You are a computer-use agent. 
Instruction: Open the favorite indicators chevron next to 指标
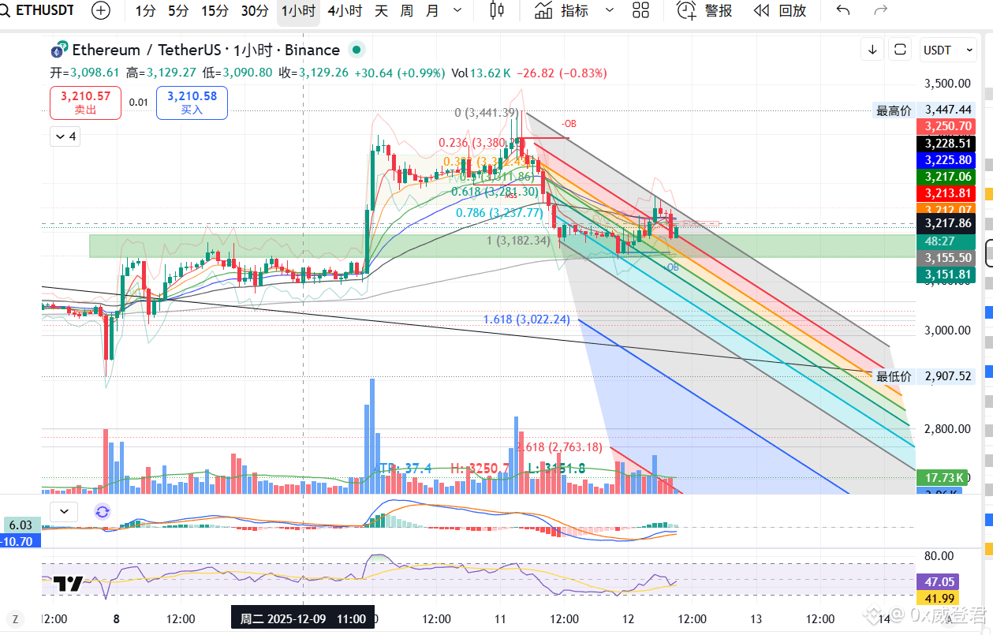click(609, 10)
